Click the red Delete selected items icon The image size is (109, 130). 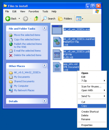point(11,55)
